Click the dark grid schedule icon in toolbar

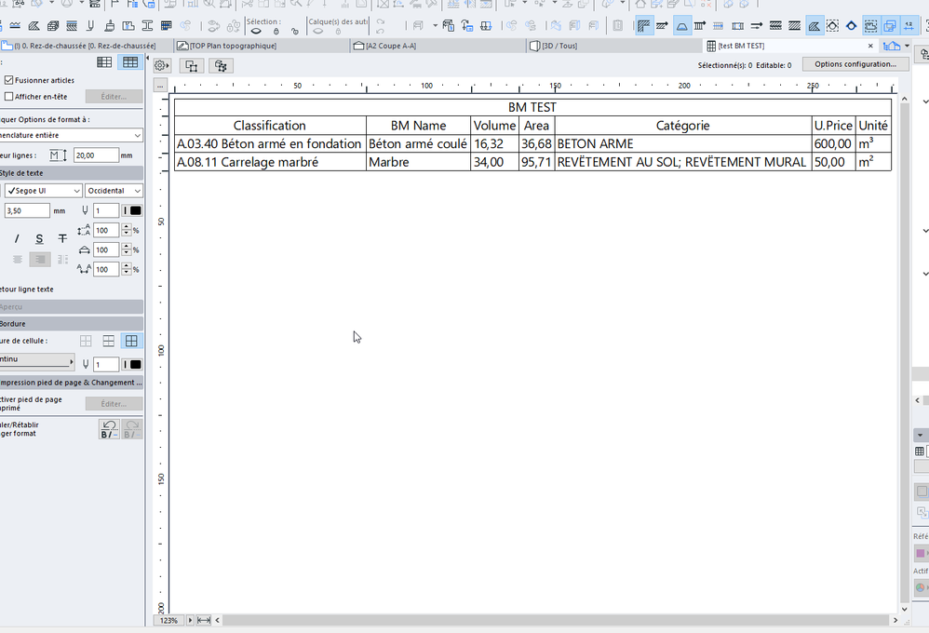pyautogui.click(x=167, y=25)
